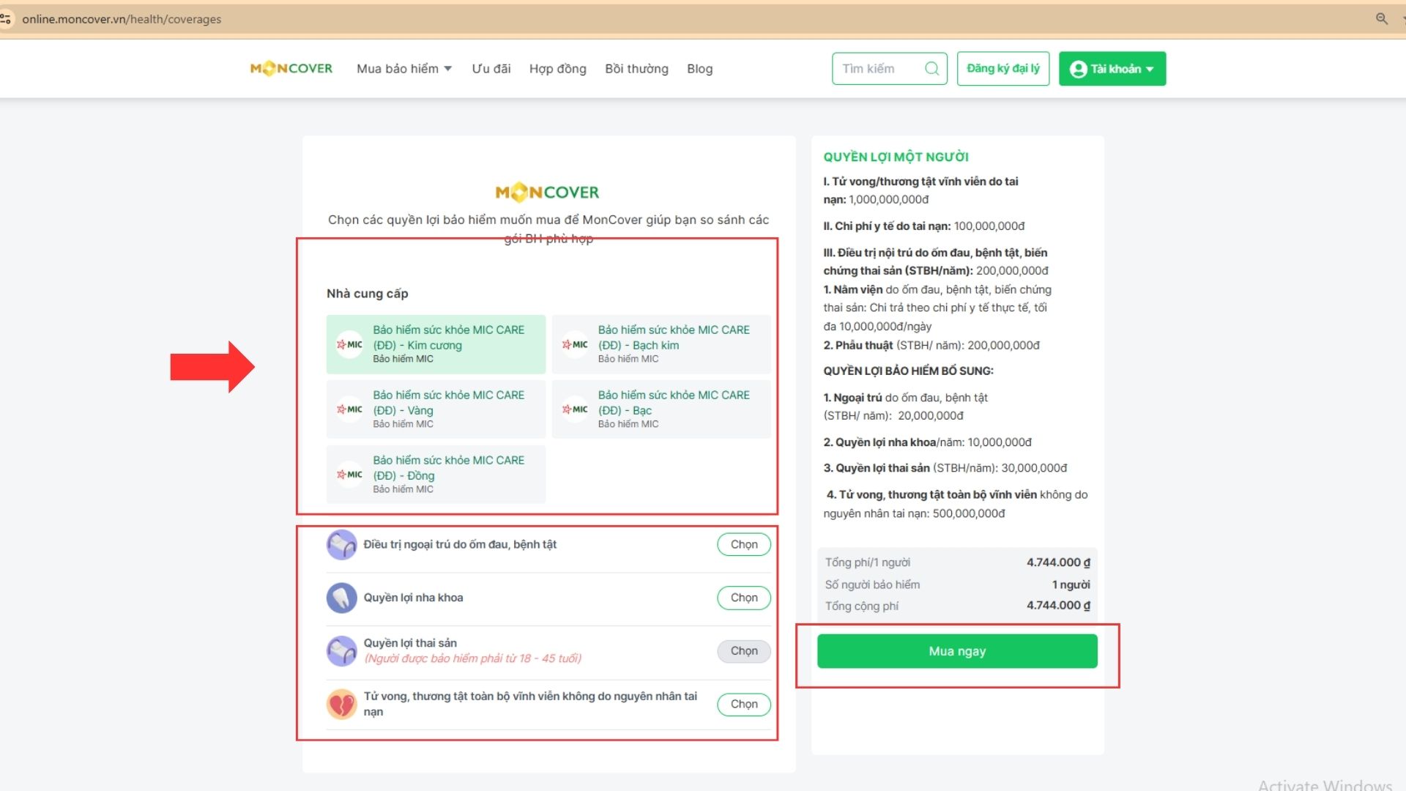Click the dental benefit tooth icon

[x=341, y=598]
